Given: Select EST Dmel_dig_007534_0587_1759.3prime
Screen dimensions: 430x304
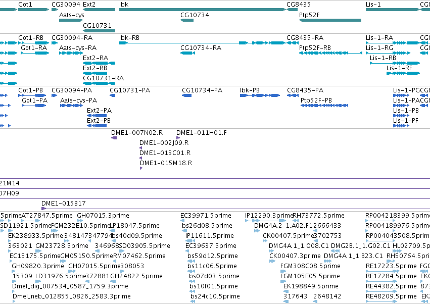Looking at the screenshot, I should pos(14,291).
